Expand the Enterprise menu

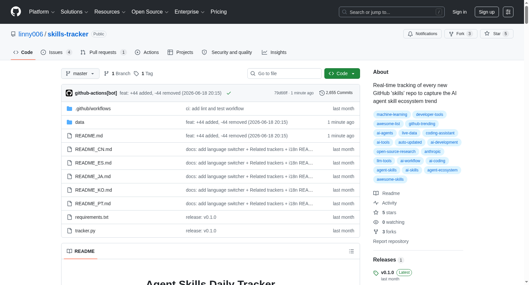(189, 12)
